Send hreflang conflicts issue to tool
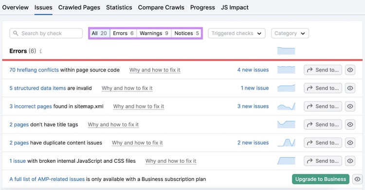The width and height of the screenshot is (365, 190). [x=323, y=70]
